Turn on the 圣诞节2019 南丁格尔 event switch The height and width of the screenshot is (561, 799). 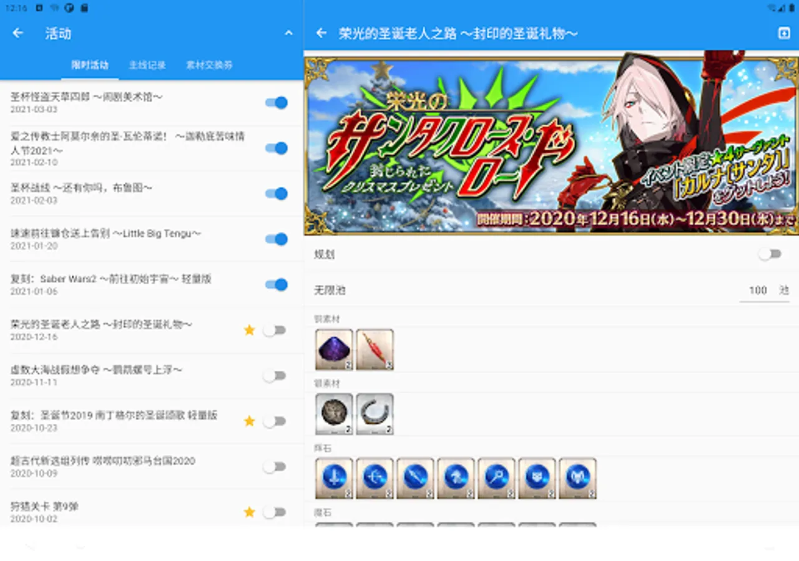pyautogui.click(x=274, y=421)
